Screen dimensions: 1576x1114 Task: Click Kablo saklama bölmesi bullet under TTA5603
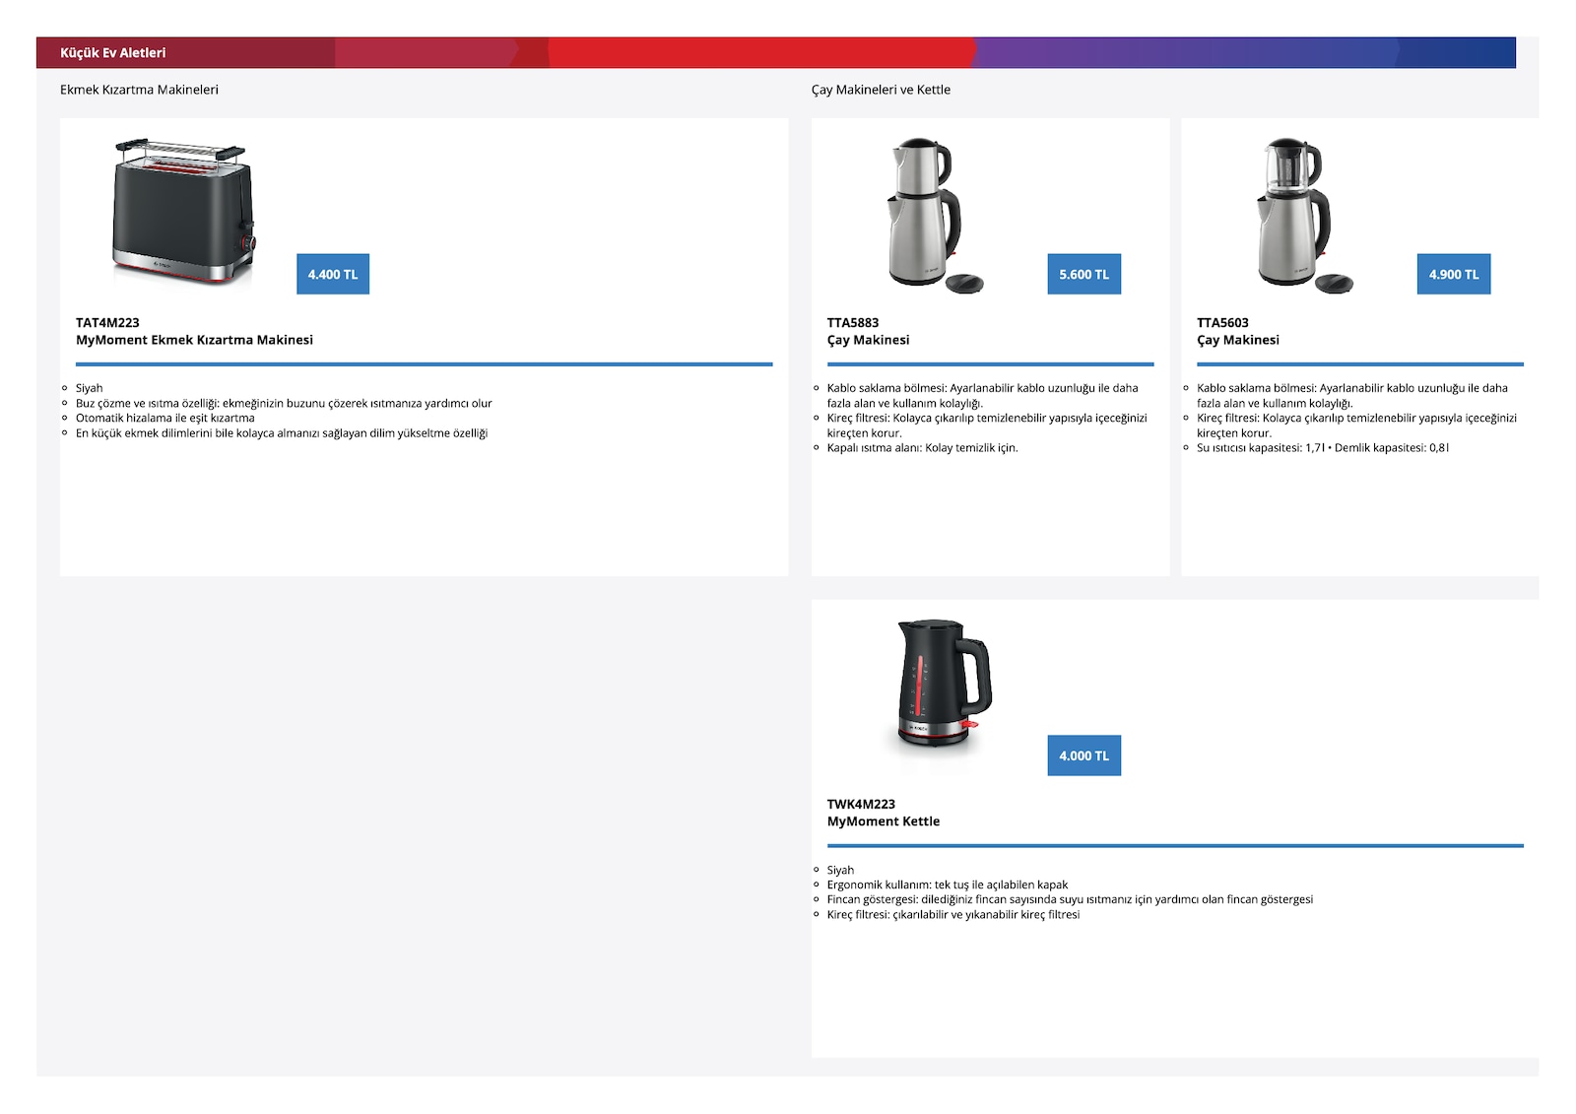pos(1352,396)
